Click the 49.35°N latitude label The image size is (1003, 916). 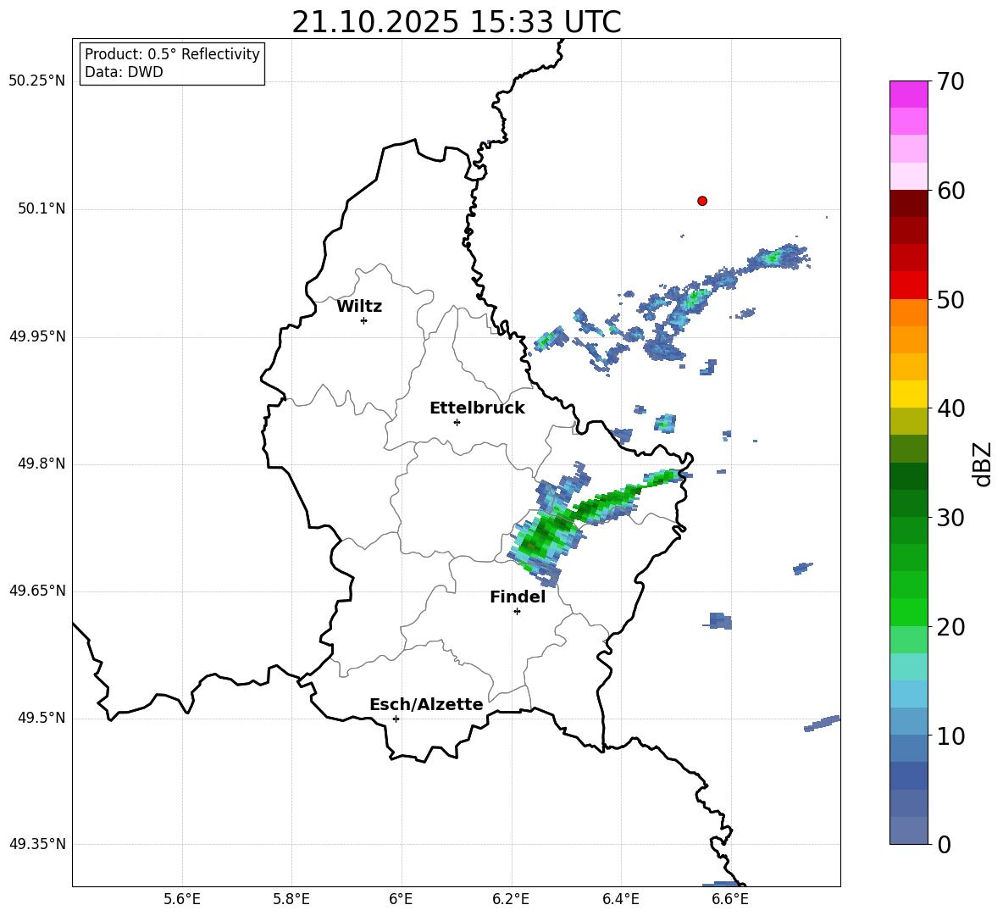click(x=37, y=844)
